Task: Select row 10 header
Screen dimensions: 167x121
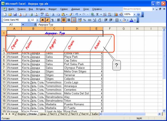Action: (x=4, y=79)
